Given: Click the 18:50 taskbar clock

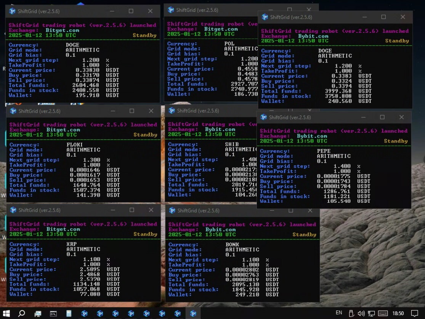Looking at the screenshot, I should pos(398,313).
